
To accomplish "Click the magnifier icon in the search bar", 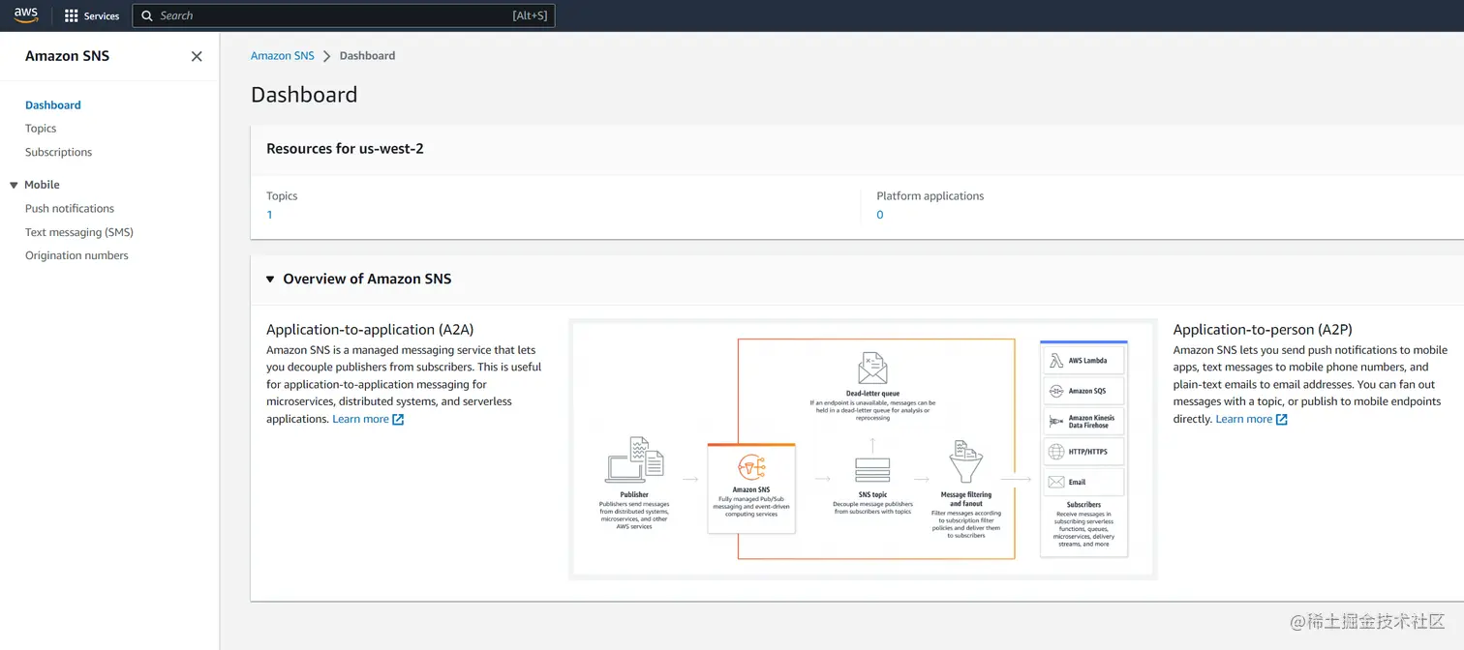I will click(146, 15).
